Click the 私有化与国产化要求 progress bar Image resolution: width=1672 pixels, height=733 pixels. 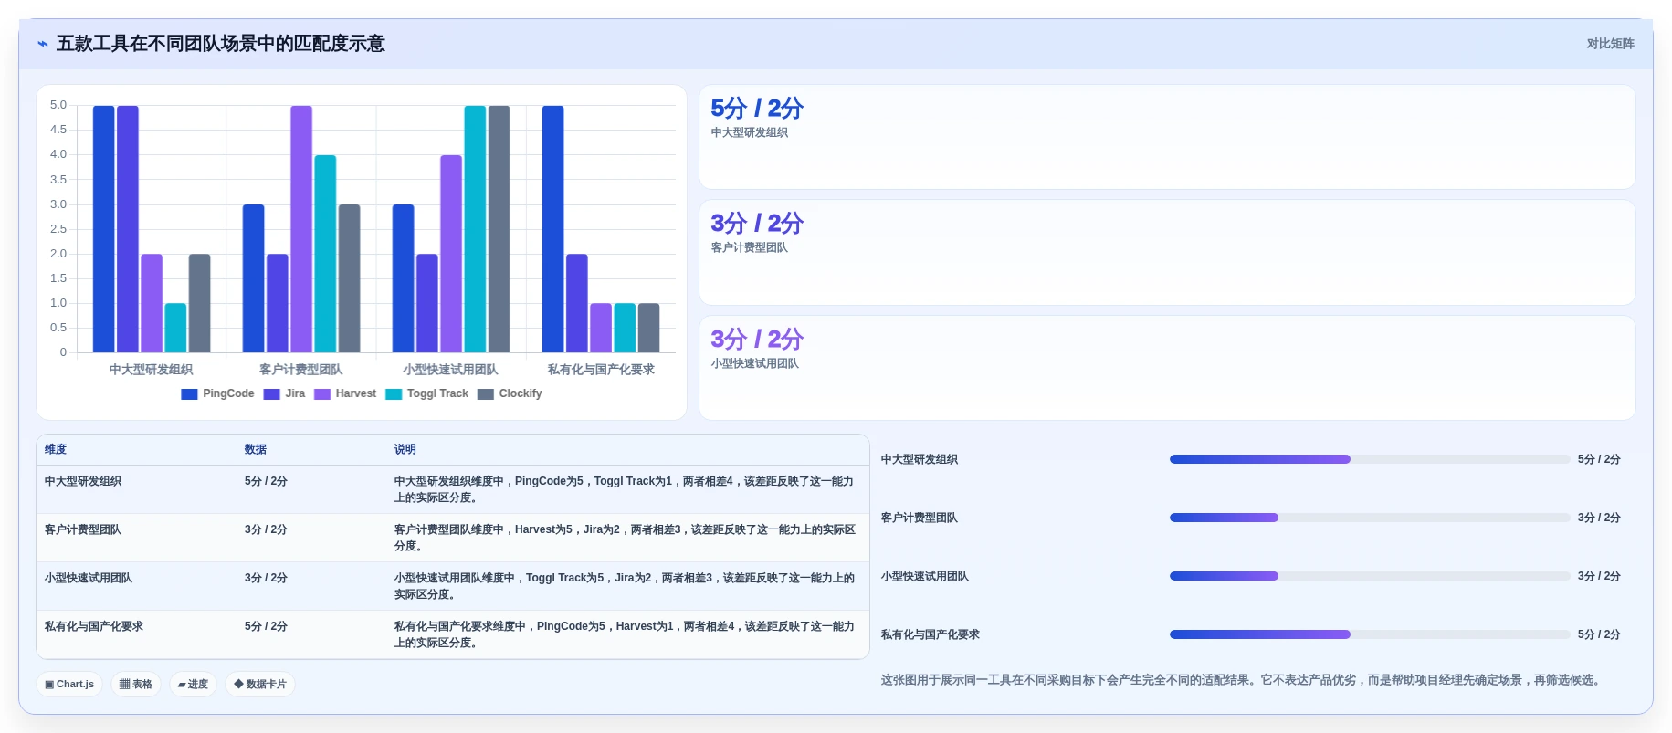point(1370,634)
